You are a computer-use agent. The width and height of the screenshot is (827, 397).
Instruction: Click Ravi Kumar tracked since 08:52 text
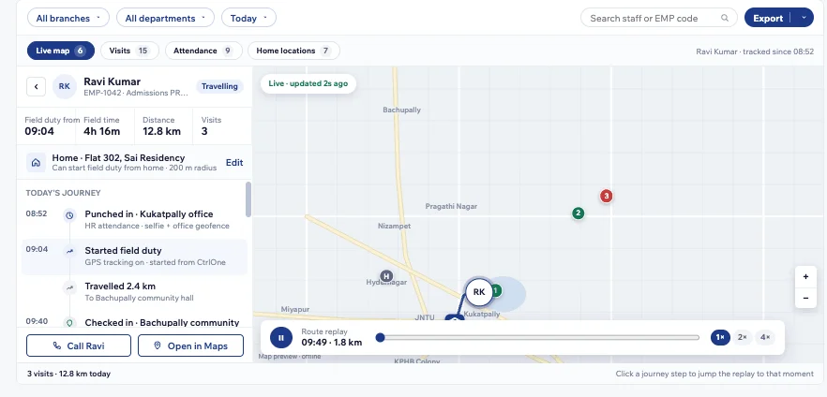tap(755, 51)
